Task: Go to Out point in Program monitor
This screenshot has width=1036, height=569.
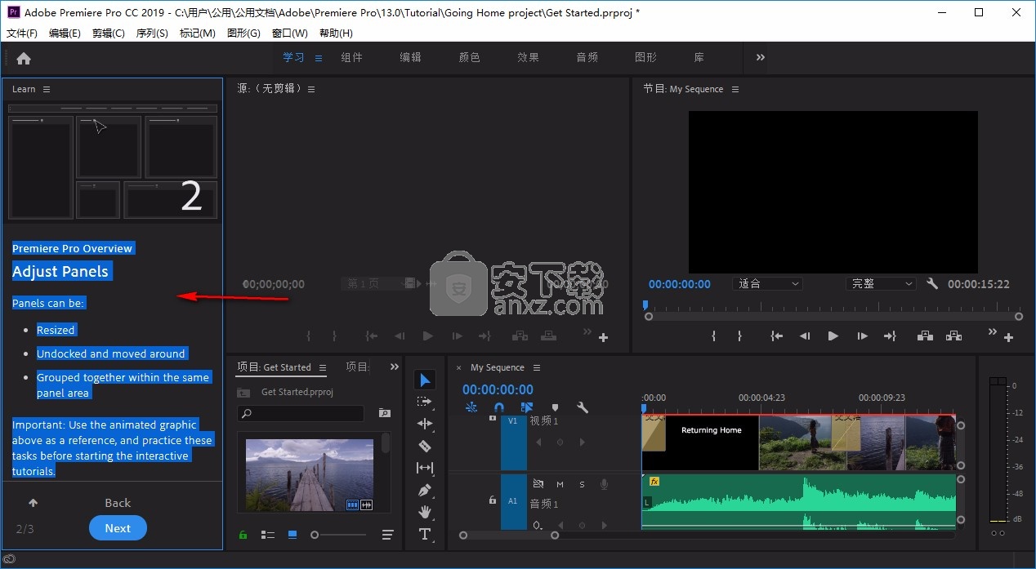Action: (890, 336)
